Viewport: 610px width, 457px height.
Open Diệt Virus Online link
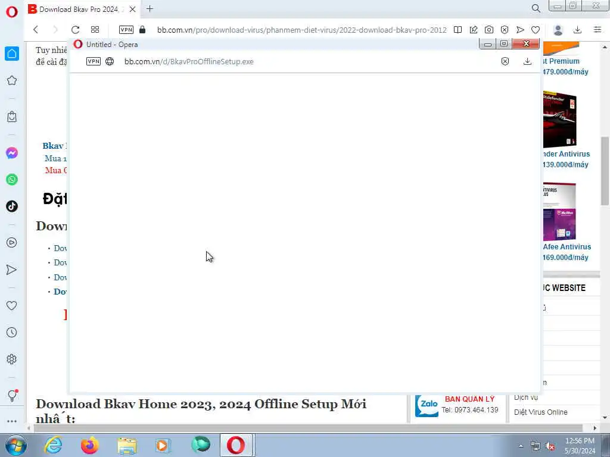[541, 412]
